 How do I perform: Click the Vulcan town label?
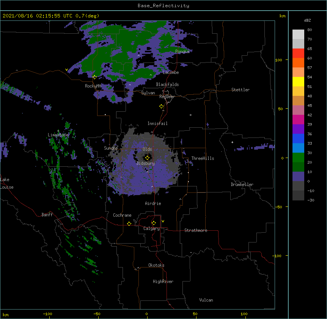(206, 300)
